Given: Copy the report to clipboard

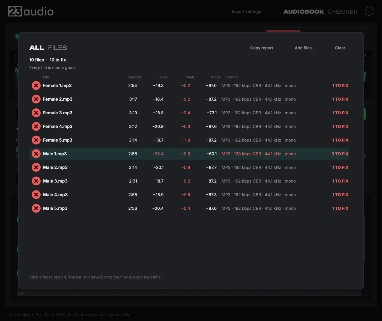Looking at the screenshot, I should [262, 48].
